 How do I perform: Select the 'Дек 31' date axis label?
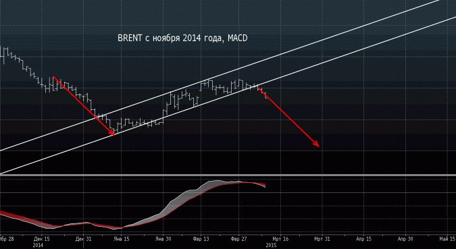[83, 239]
